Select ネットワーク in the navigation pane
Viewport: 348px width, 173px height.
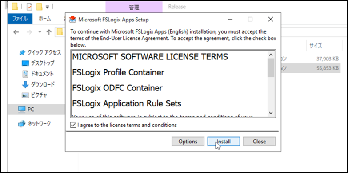click(x=34, y=124)
